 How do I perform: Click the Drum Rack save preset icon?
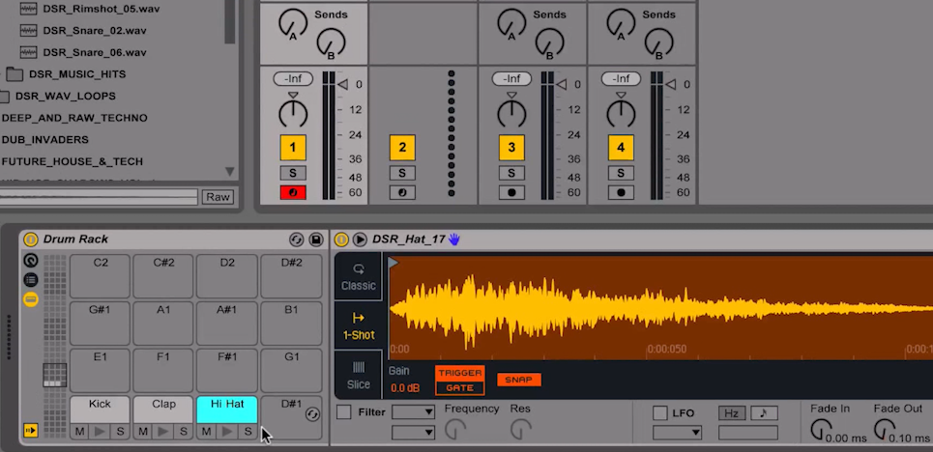(316, 240)
